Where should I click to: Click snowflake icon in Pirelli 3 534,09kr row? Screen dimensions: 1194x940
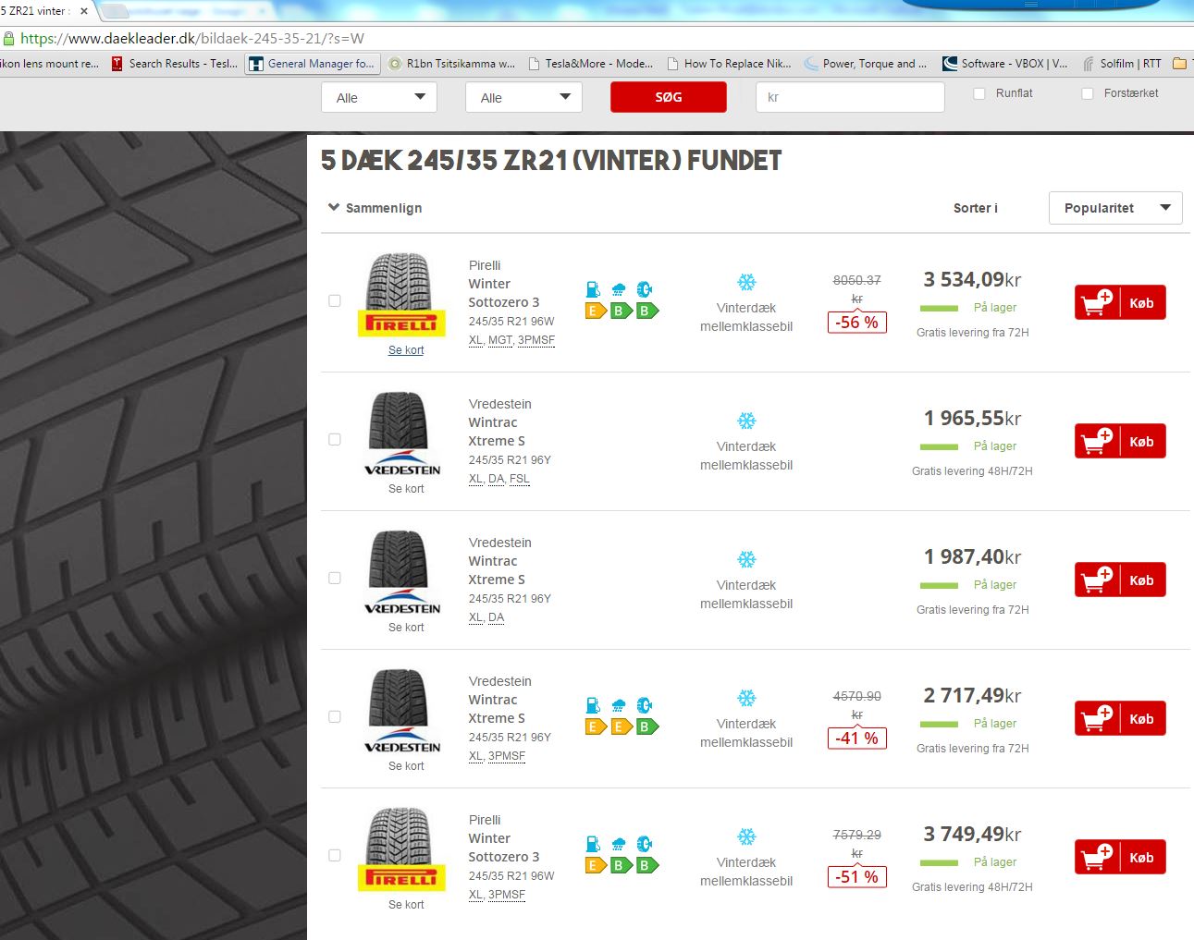pyautogui.click(x=746, y=282)
